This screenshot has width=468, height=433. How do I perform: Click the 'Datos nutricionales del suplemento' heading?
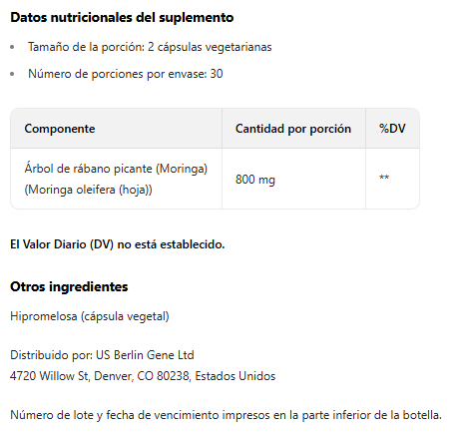coord(122,18)
